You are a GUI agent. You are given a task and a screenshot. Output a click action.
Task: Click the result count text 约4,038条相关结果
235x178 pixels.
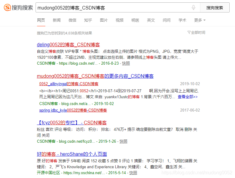click(77, 33)
